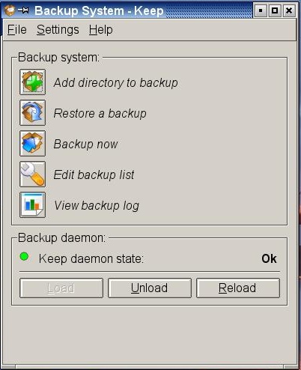Click the Reload daemon button
This screenshot has height=370, width=301.
point(238,288)
